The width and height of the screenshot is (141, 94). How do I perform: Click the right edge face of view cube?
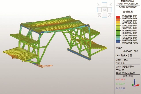pos(110,10)
